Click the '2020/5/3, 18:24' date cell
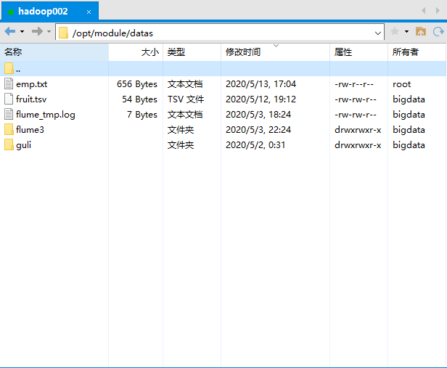The height and width of the screenshot is (368, 447). (x=258, y=115)
